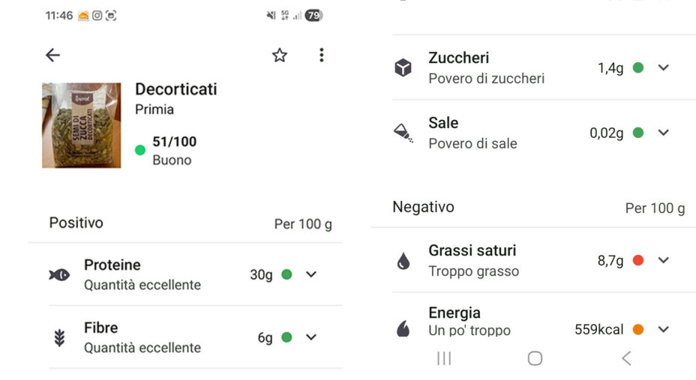
Task: Expand the Grassi saturi details chevron
Action: click(x=663, y=261)
